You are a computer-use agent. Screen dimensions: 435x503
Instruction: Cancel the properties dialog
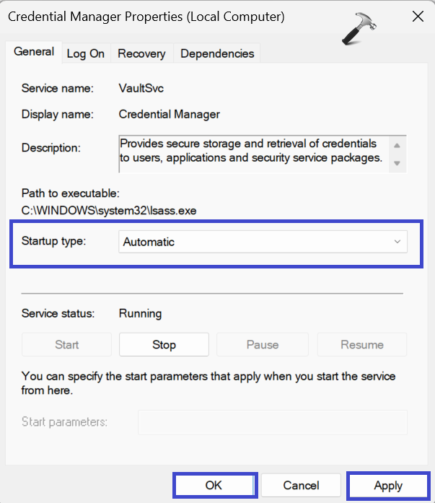(301, 485)
